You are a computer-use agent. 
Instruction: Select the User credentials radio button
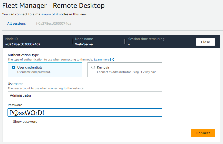point(14,67)
